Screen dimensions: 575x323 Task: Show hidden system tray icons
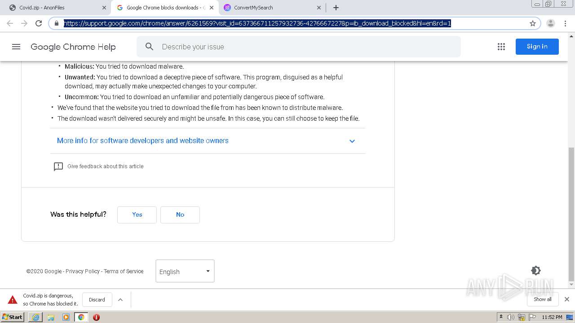[501, 317]
